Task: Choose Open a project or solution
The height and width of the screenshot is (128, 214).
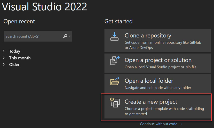Action: point(157,63)
